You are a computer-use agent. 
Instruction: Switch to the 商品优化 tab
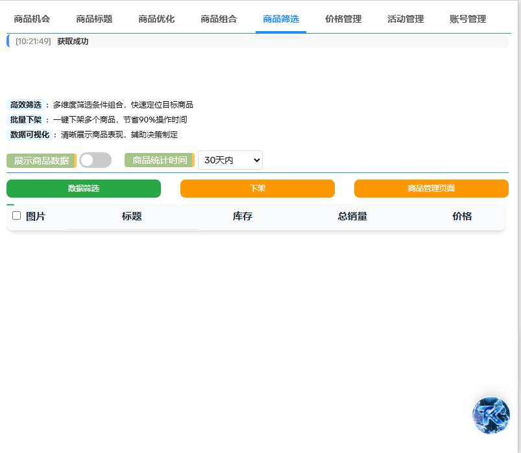coord(154,19)
